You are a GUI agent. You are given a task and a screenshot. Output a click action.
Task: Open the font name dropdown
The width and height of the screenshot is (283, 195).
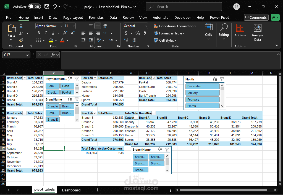(x=61, y=26)
